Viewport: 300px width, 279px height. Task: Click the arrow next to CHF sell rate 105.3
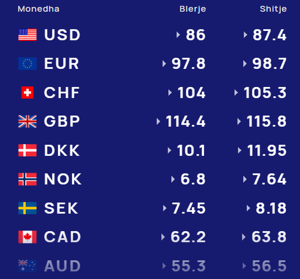pos(237,93)
